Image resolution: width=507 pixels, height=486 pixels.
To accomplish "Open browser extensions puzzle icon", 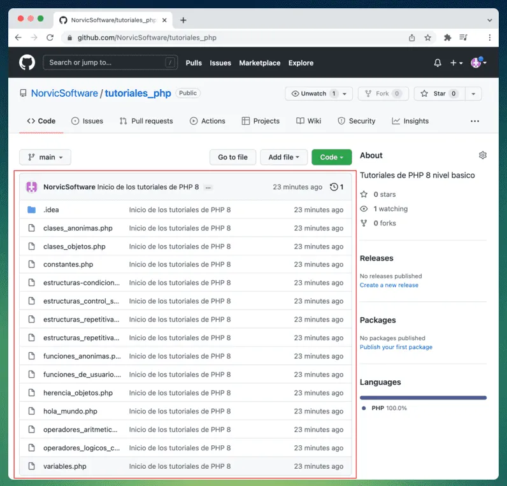I will (x=448, y=38).
